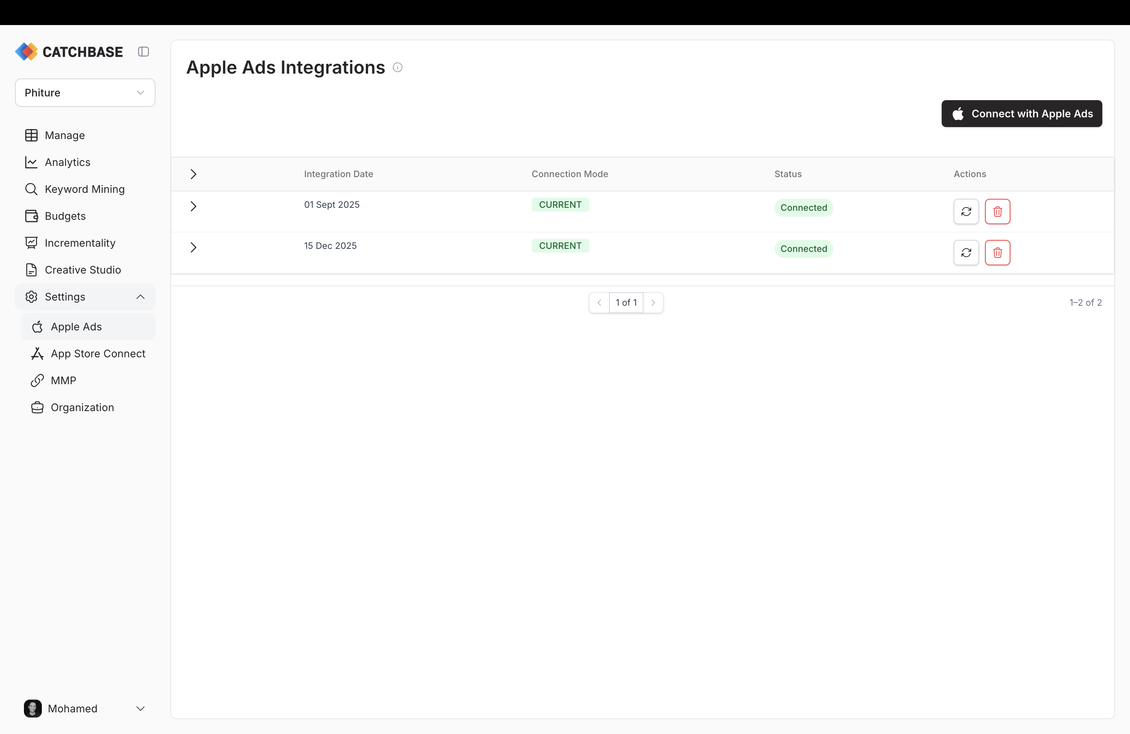Toggle the sidebar collapse icon near Catchbase logo

143,51
